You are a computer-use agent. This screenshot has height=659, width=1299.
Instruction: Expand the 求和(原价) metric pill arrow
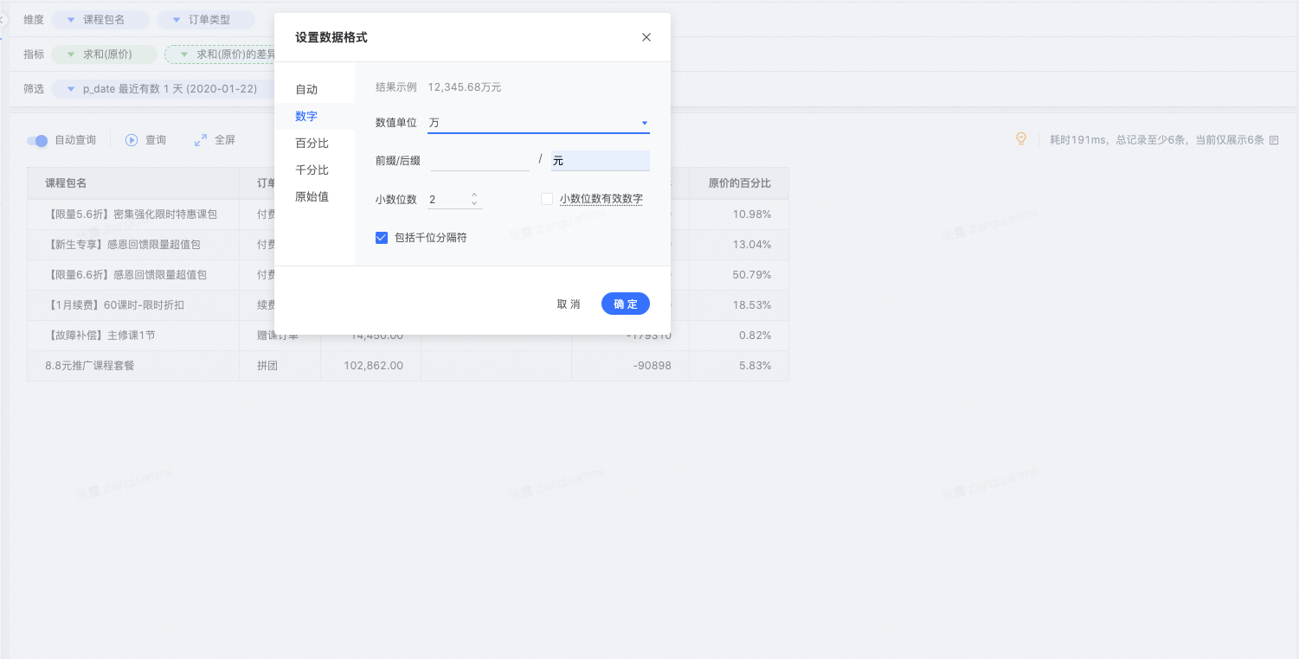[70, 54]
